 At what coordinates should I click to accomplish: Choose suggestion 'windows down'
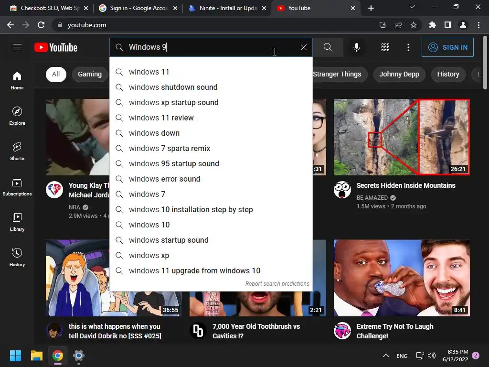coord(211,133)
